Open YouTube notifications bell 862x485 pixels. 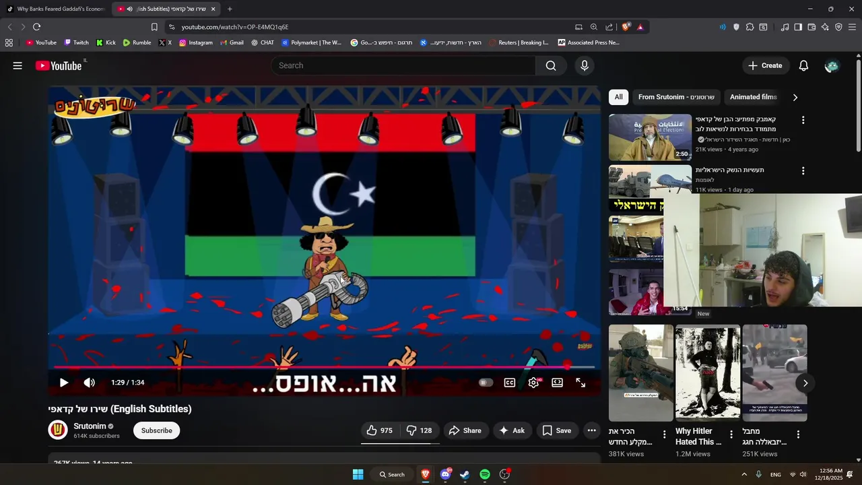point(803,65)
